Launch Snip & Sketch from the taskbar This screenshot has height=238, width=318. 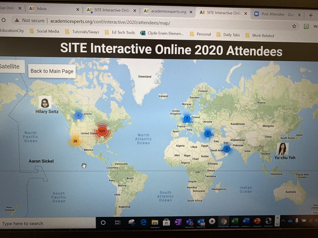(x=131, y=222)
